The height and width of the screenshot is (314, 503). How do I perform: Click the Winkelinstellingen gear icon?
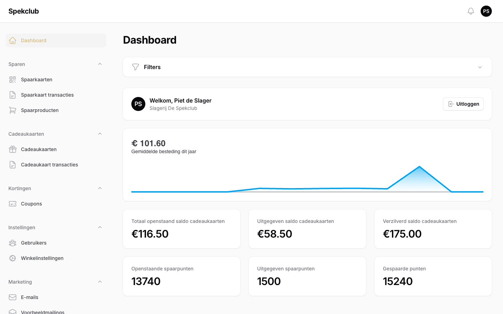point(13,258)
